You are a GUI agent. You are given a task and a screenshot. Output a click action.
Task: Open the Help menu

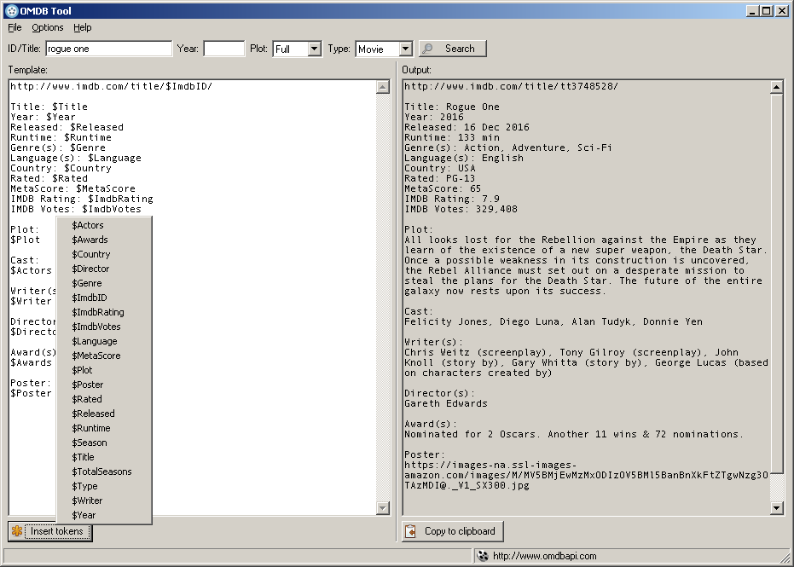pyautogui.click(x=83, y=27)
